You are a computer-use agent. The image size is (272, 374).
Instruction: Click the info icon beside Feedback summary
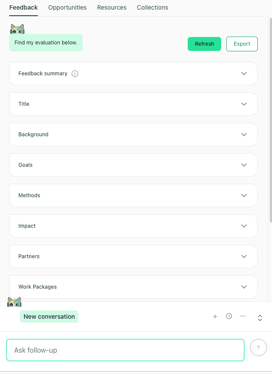coord(75,74)
